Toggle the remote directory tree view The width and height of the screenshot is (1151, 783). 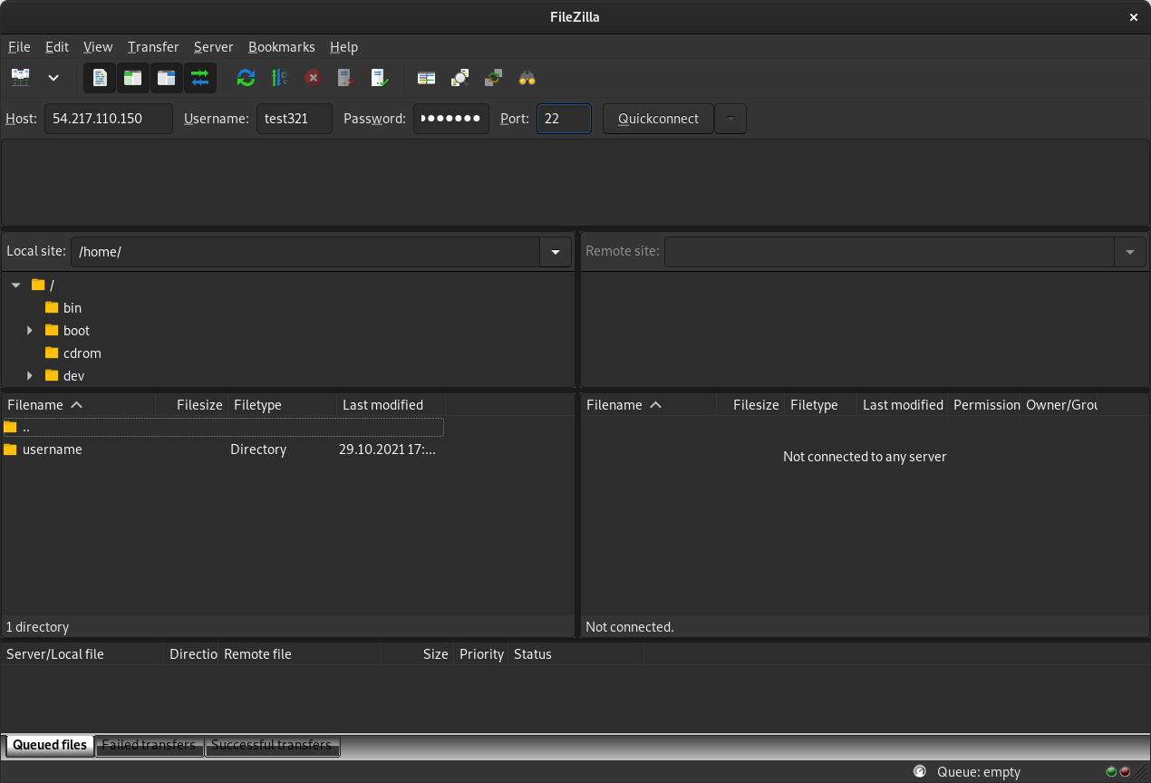pyautogui.click(x=167, y=78)
